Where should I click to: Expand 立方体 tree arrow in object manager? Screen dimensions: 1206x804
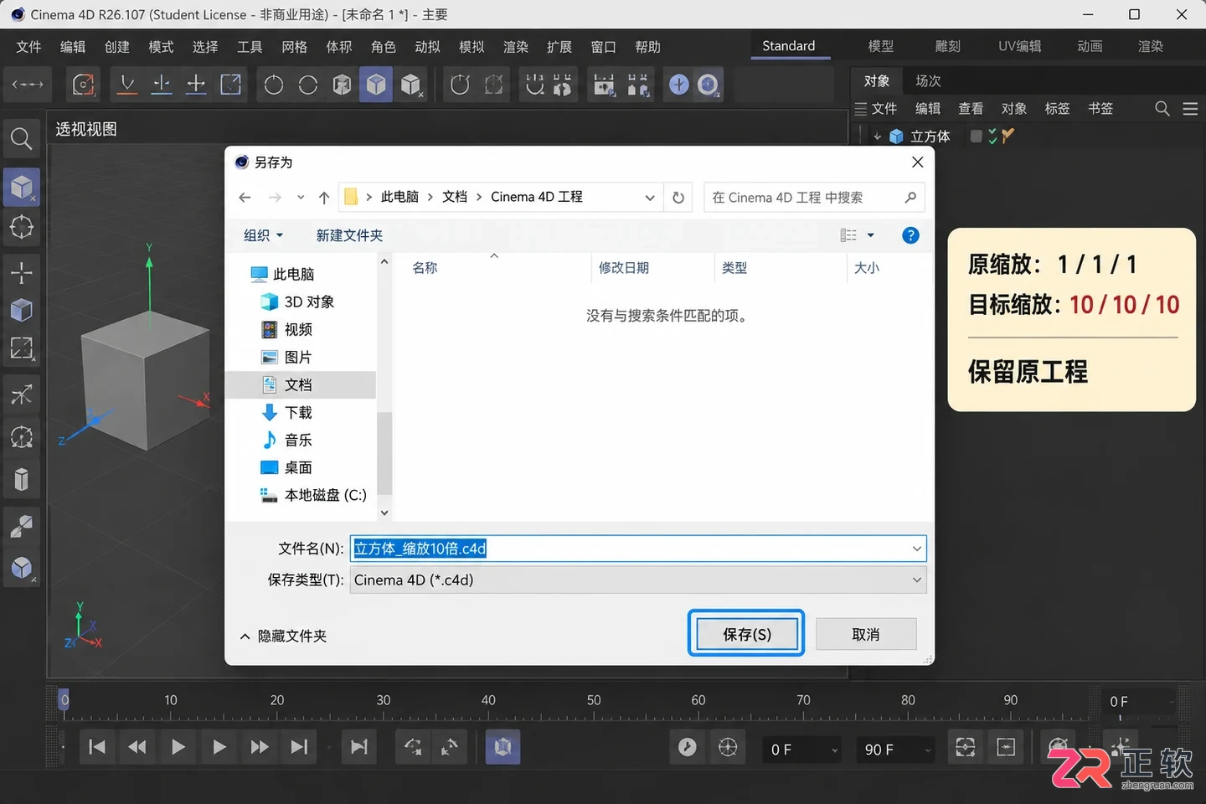click(877, 137)
